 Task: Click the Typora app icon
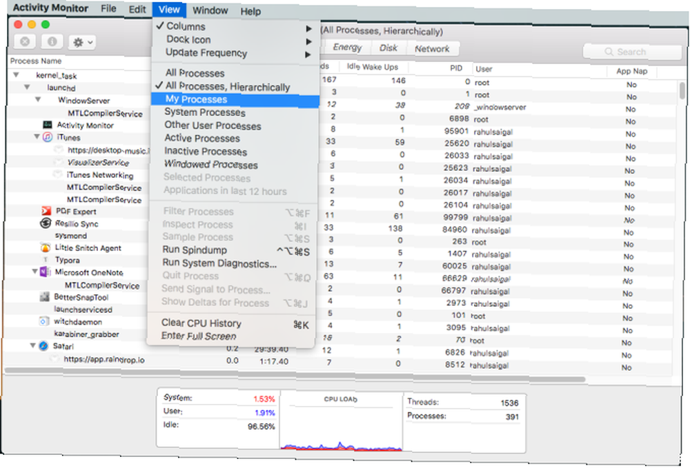coord(46,260)
